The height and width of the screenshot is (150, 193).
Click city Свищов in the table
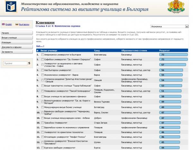(98, 80)
